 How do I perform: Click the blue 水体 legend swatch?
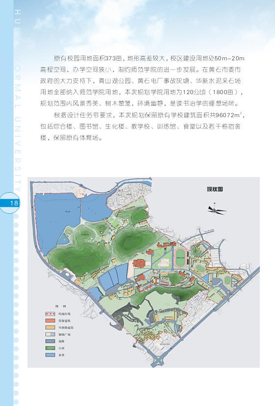[50, 355]
